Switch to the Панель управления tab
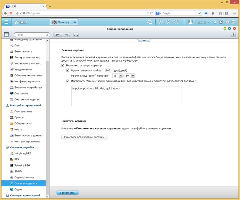 (63, 22)
